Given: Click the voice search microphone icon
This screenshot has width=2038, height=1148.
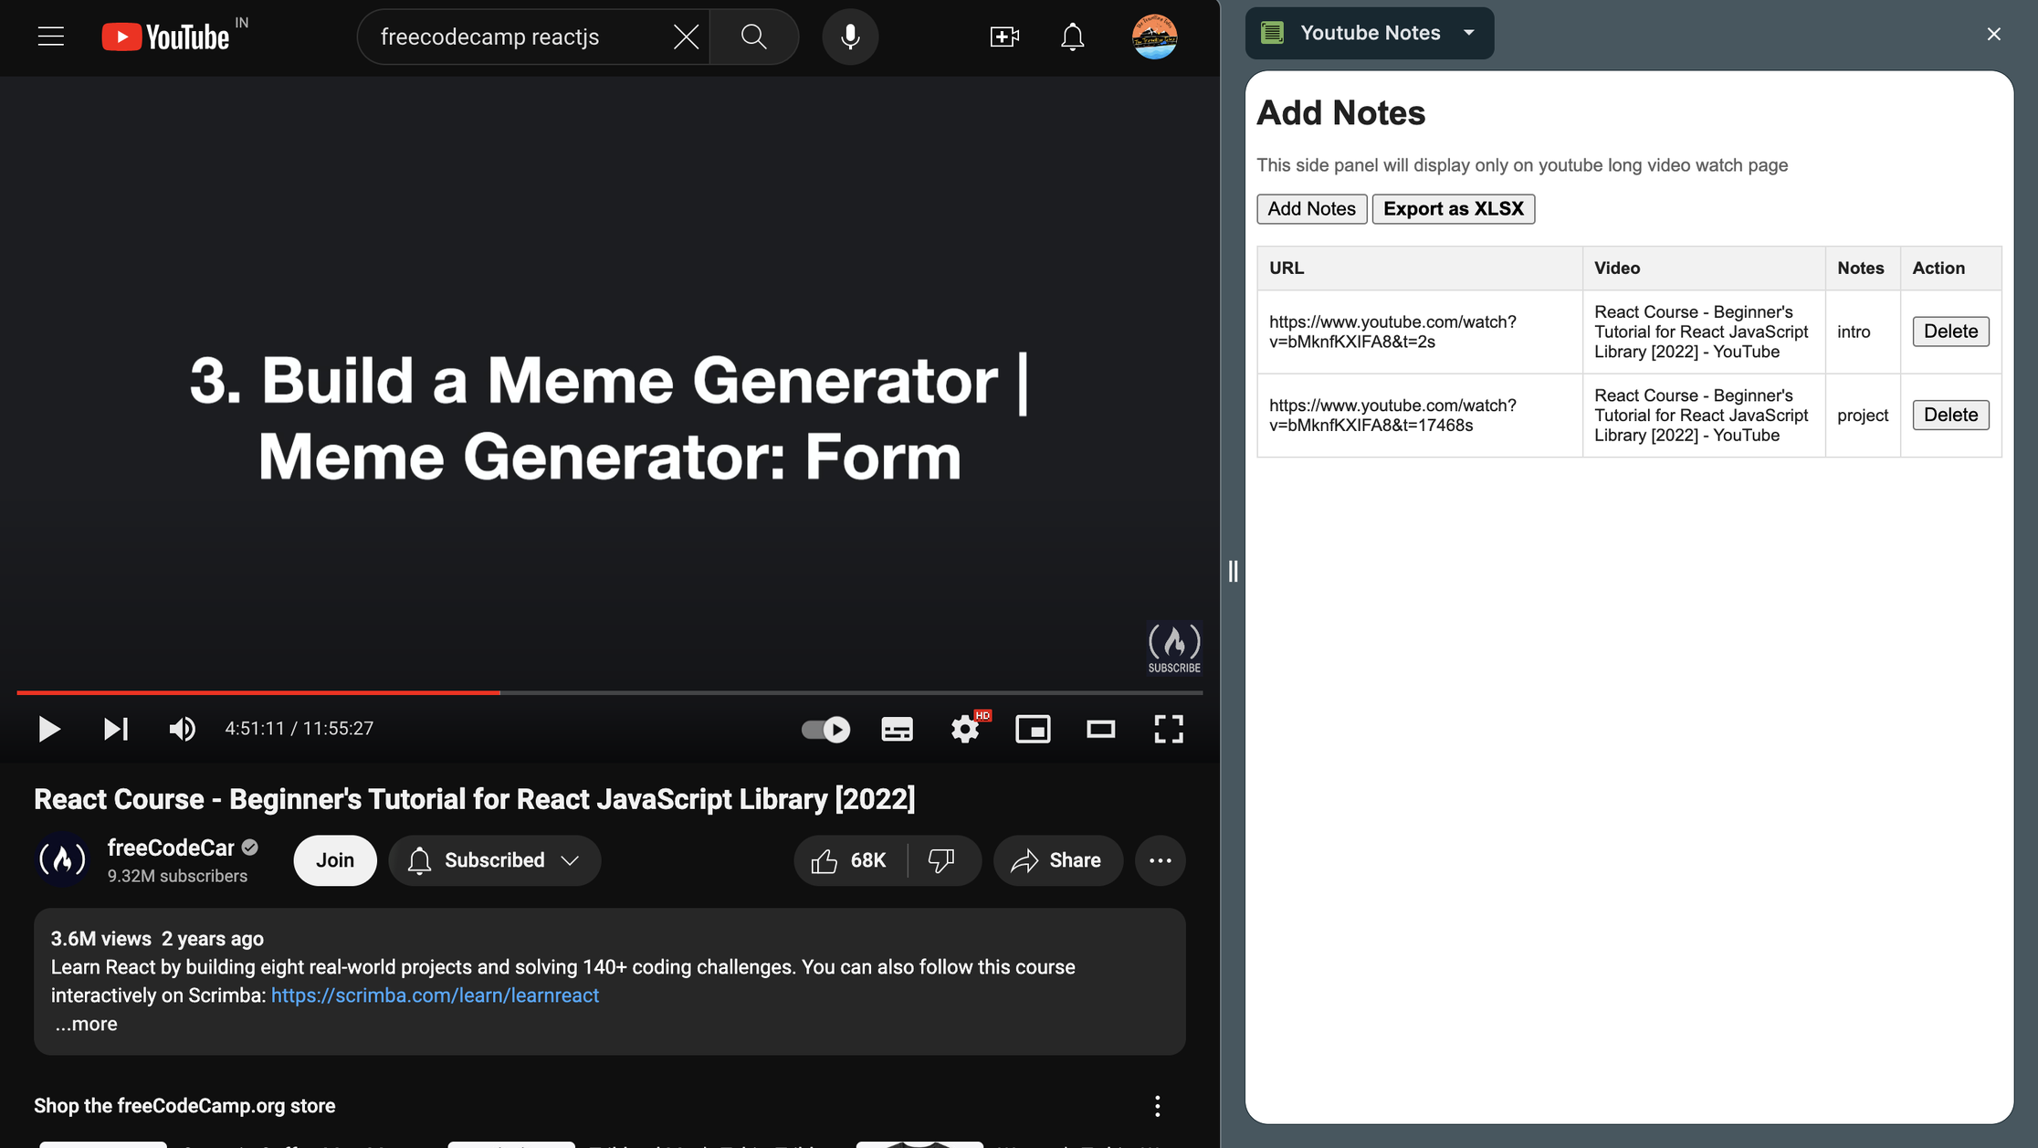Looking at the screenshot, I should pos(850,37).
